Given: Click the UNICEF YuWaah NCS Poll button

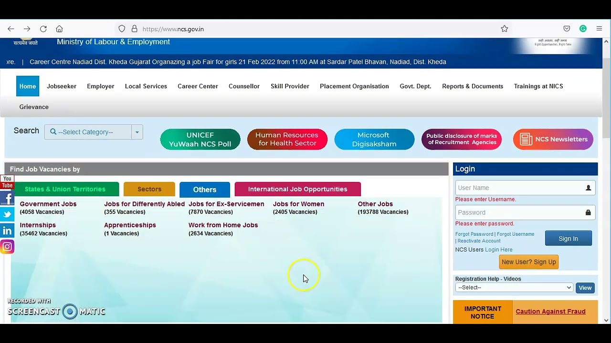Looking at the screenshot, I should 200,140.
